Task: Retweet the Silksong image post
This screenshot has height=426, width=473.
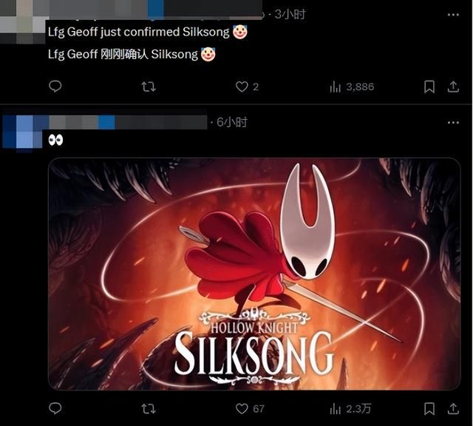Action: pyautogui.click(x=149, y=409)
